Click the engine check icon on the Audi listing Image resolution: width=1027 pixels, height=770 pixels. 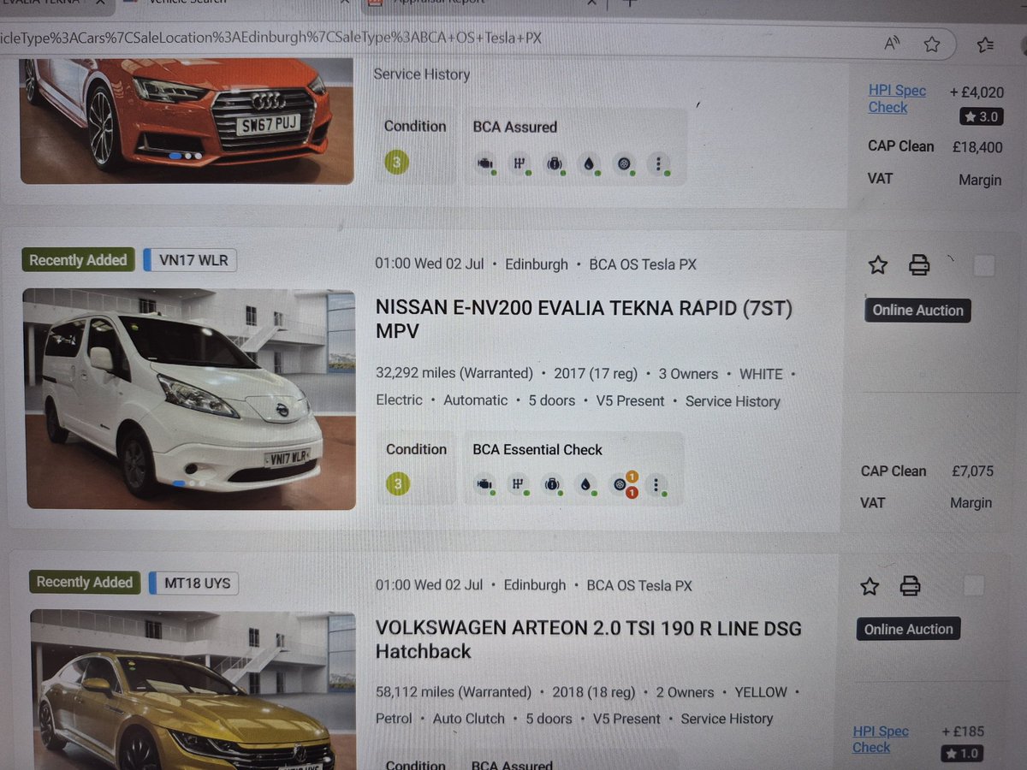point(486,163)
